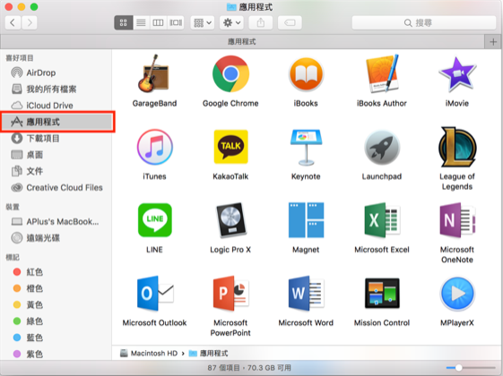503x376 pixels.
Task: Open iCloud Drive in the sidebar
Action: click(56, 106)
